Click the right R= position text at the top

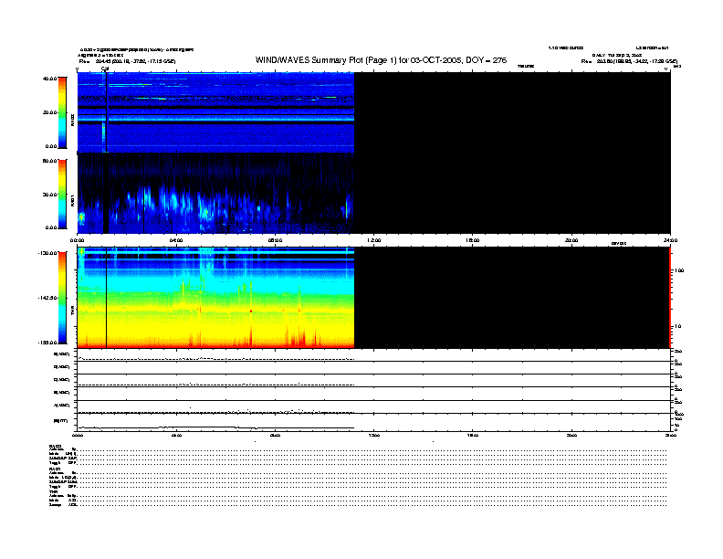[629, 61]
